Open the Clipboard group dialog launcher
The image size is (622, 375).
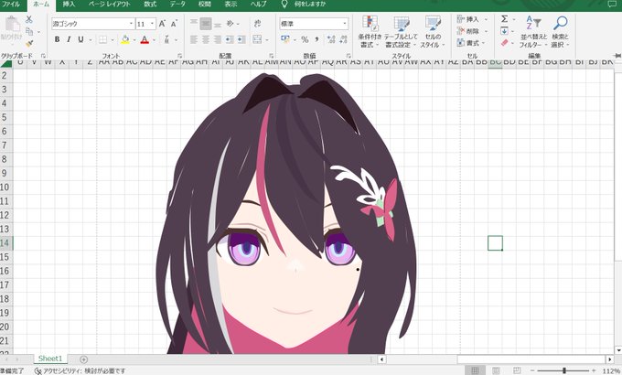(43, 56)
